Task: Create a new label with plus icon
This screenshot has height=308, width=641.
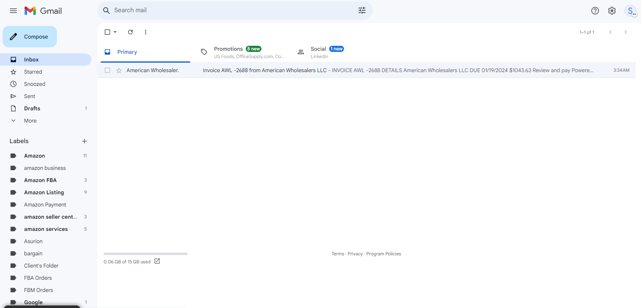Action: 84,141
